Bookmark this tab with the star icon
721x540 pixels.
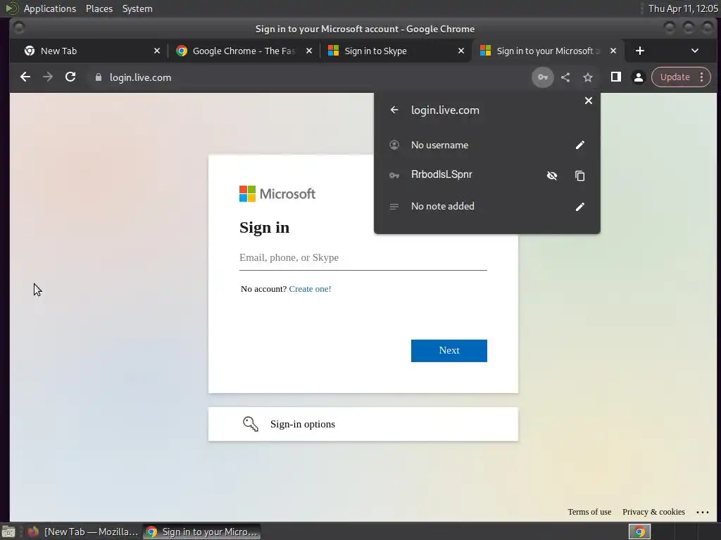coord(588,77)
